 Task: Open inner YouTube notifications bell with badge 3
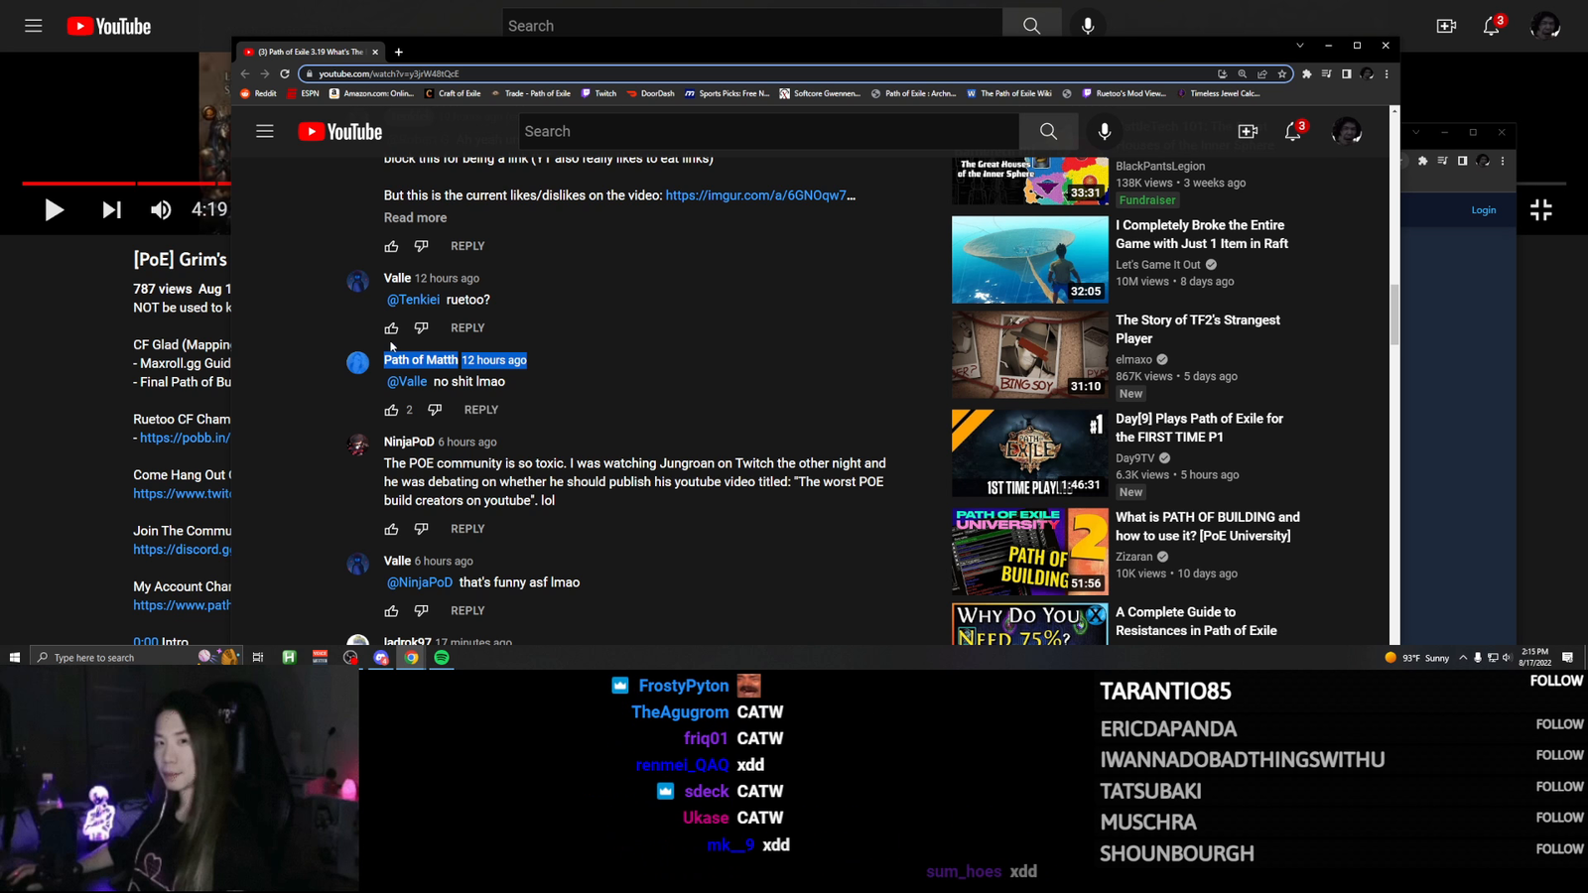(1293, 131)
